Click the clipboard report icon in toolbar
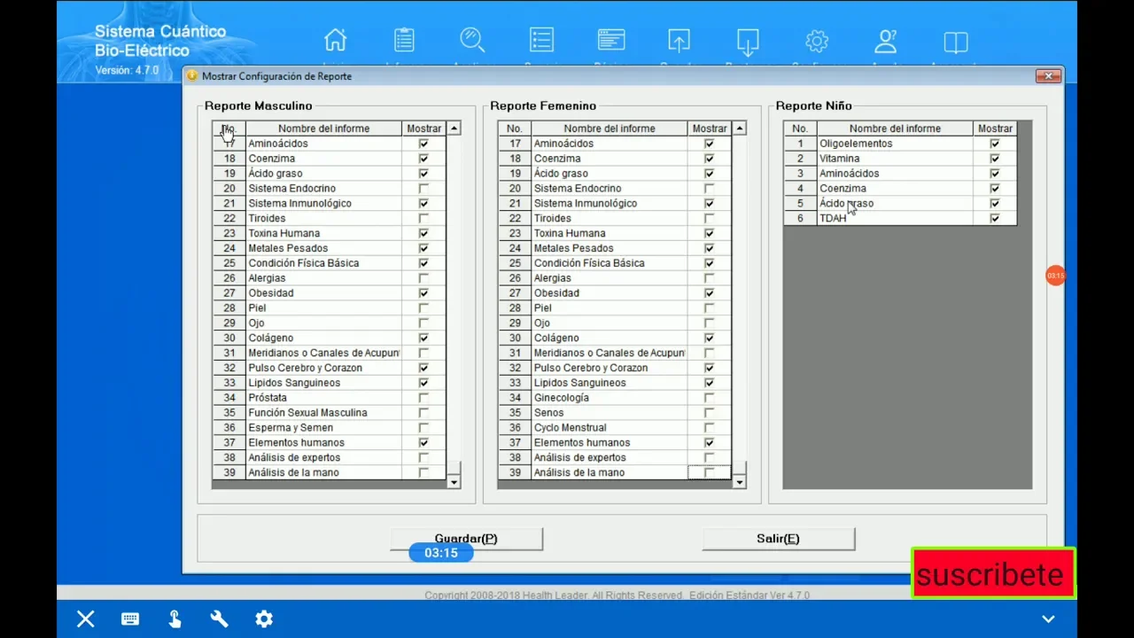1134x638 pixels. pos(404,41)
